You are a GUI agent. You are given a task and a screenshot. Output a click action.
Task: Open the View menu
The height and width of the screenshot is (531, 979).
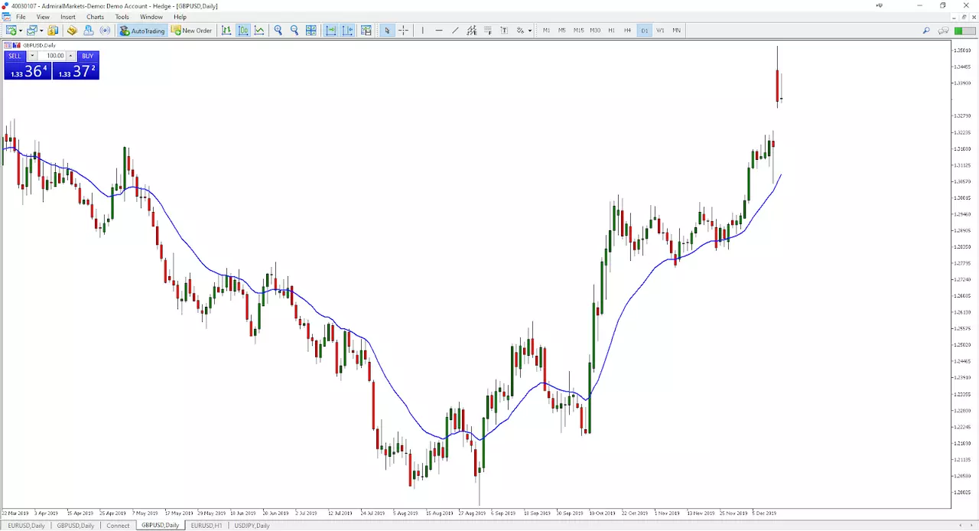43,17
